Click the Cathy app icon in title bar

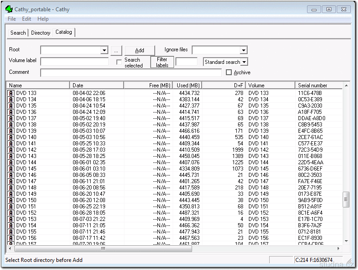point(9,9)
